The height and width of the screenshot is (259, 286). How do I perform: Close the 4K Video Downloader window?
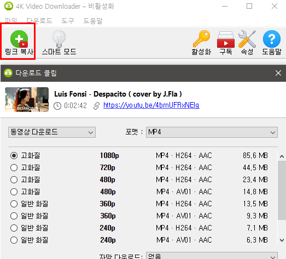[x=275, y=6]
